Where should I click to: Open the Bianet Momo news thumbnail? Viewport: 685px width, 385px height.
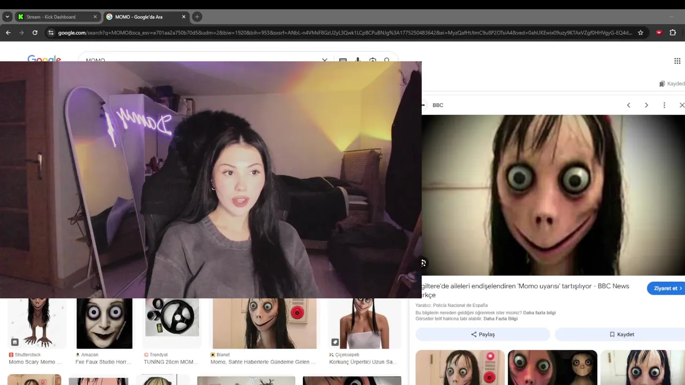pyautogui.click(x=264, y=323)
